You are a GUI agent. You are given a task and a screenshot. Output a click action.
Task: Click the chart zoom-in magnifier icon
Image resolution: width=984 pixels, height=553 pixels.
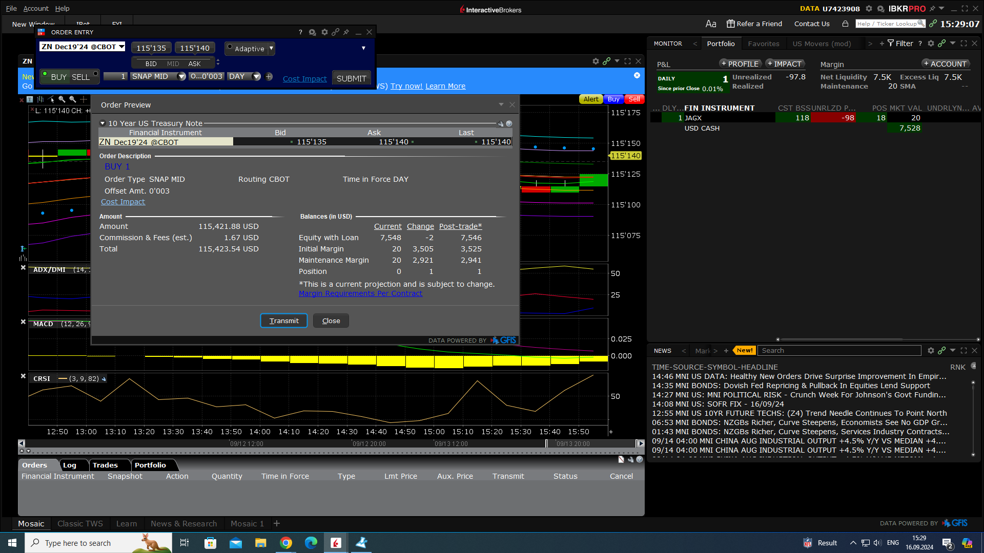tap(62, 99)
